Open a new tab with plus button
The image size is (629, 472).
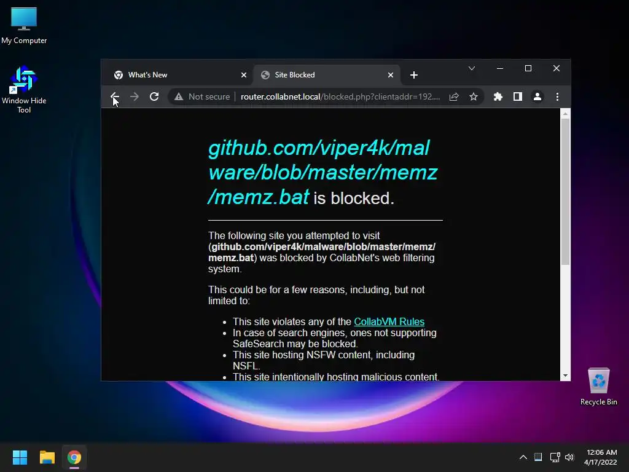click(414, 75)
